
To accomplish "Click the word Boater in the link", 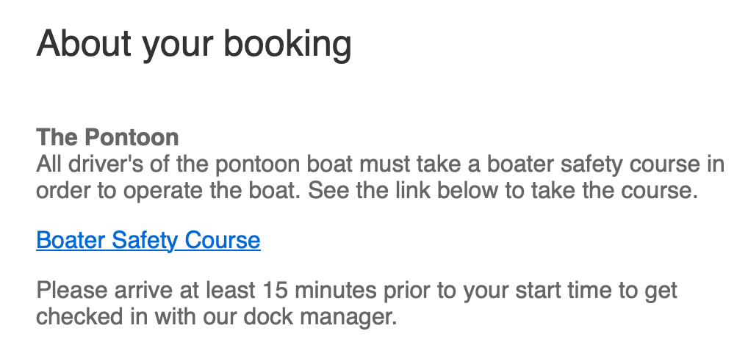I will pos(71,240).
